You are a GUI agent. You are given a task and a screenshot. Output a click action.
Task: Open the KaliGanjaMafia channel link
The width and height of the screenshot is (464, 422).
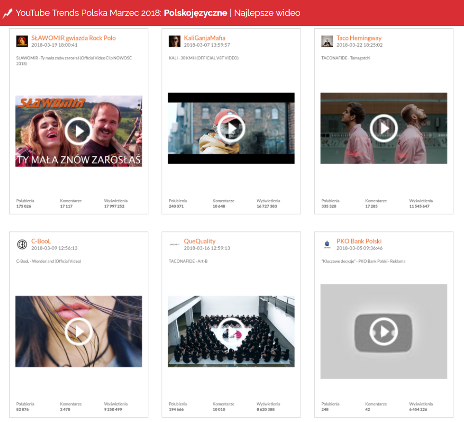[x=204, y=38]
